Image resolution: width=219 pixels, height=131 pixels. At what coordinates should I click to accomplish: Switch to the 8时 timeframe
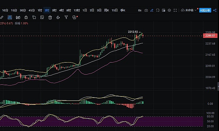click(x=69, y=10)
